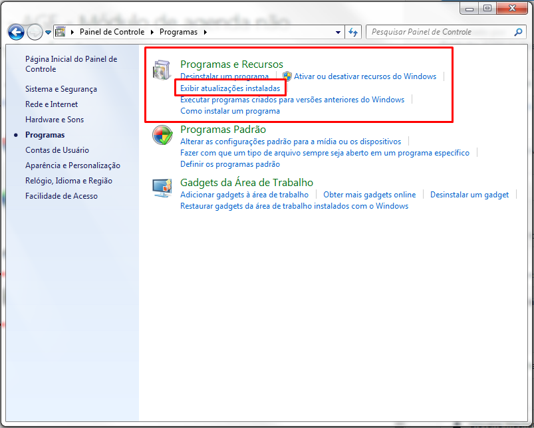
Task: Expand arrow between Painel de Controle and Programas
Action: pos(152,32)
